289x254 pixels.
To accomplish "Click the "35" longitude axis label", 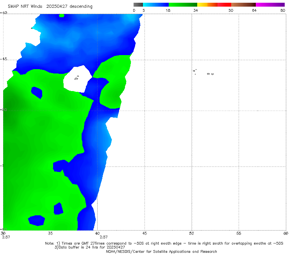I will [50, 233].
